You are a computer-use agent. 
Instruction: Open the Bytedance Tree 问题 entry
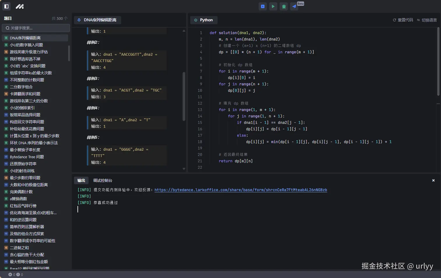pos(27,157)
